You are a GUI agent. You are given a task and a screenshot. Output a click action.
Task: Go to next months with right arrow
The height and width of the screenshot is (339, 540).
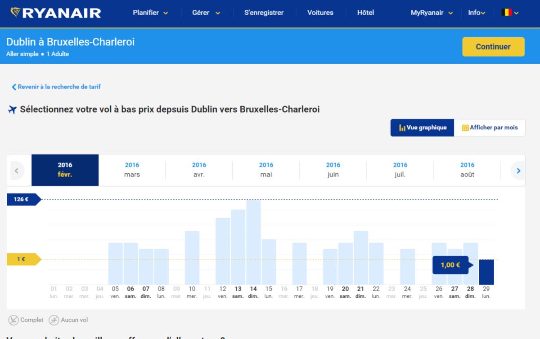(x=518, y=171)
